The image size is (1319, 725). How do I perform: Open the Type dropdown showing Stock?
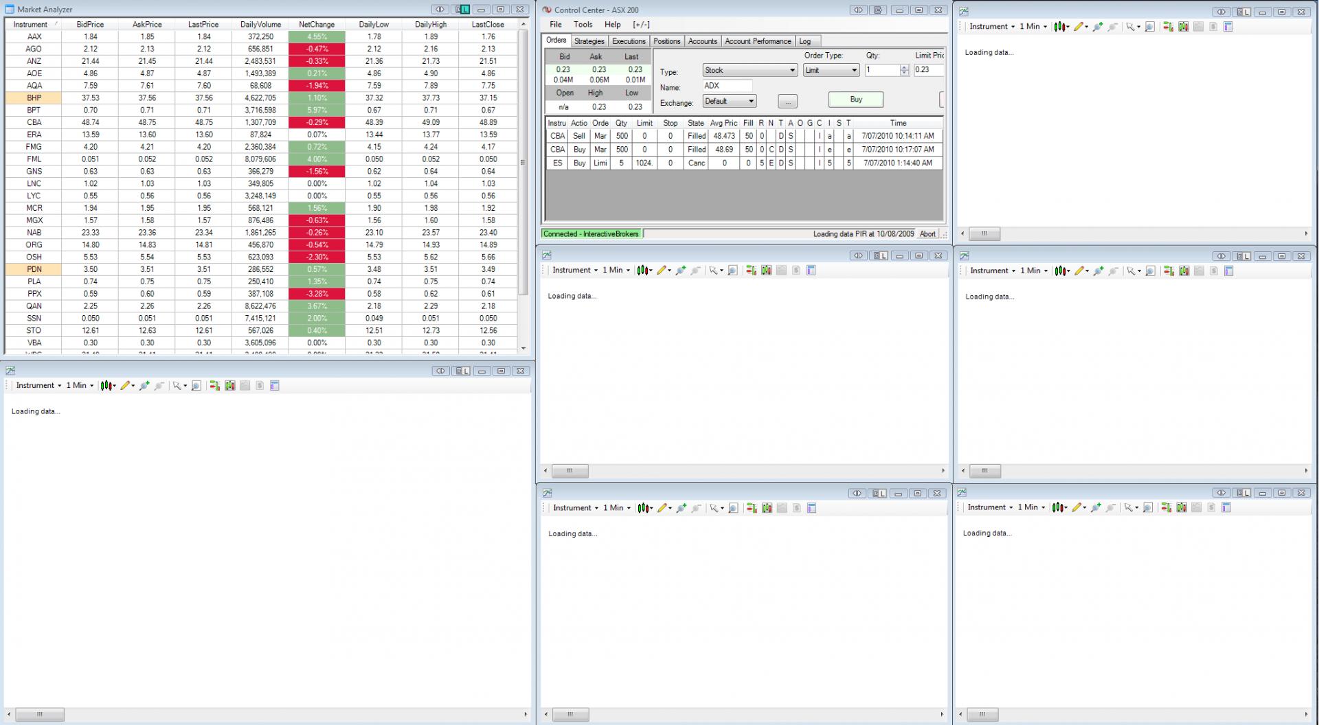[749, 70]
